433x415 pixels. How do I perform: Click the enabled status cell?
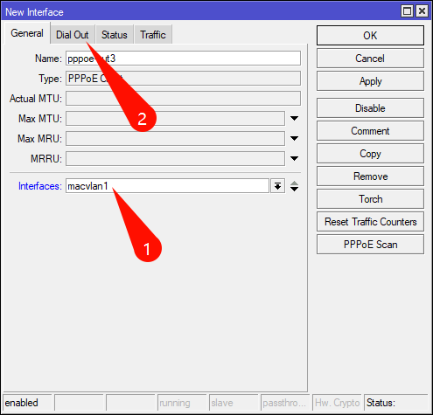point(27,403)
